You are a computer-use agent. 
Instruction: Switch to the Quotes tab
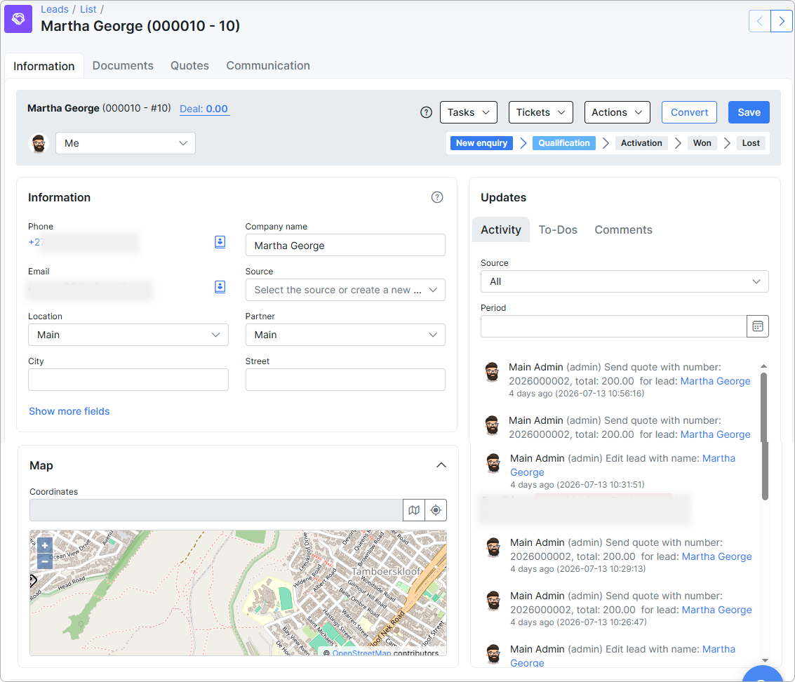189,66
